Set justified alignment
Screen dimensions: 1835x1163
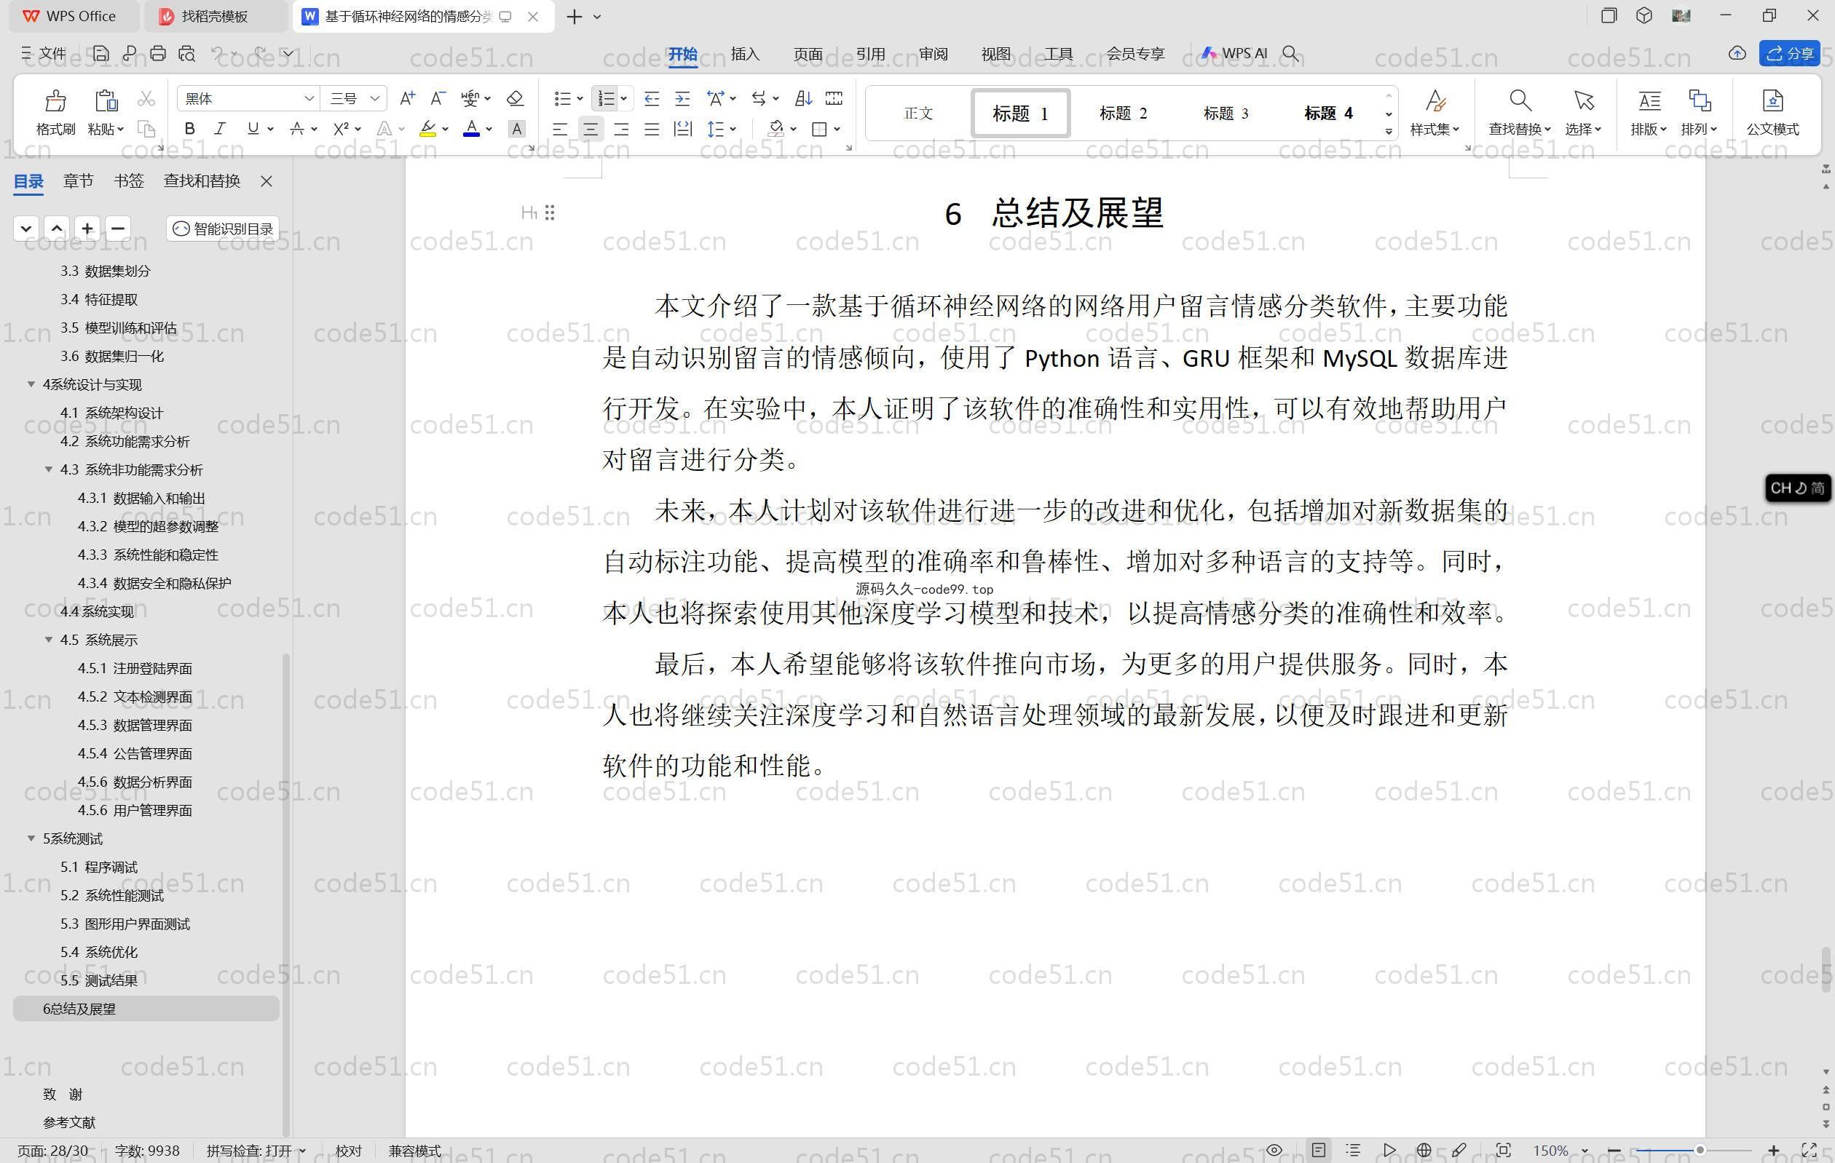pos(652,129)
